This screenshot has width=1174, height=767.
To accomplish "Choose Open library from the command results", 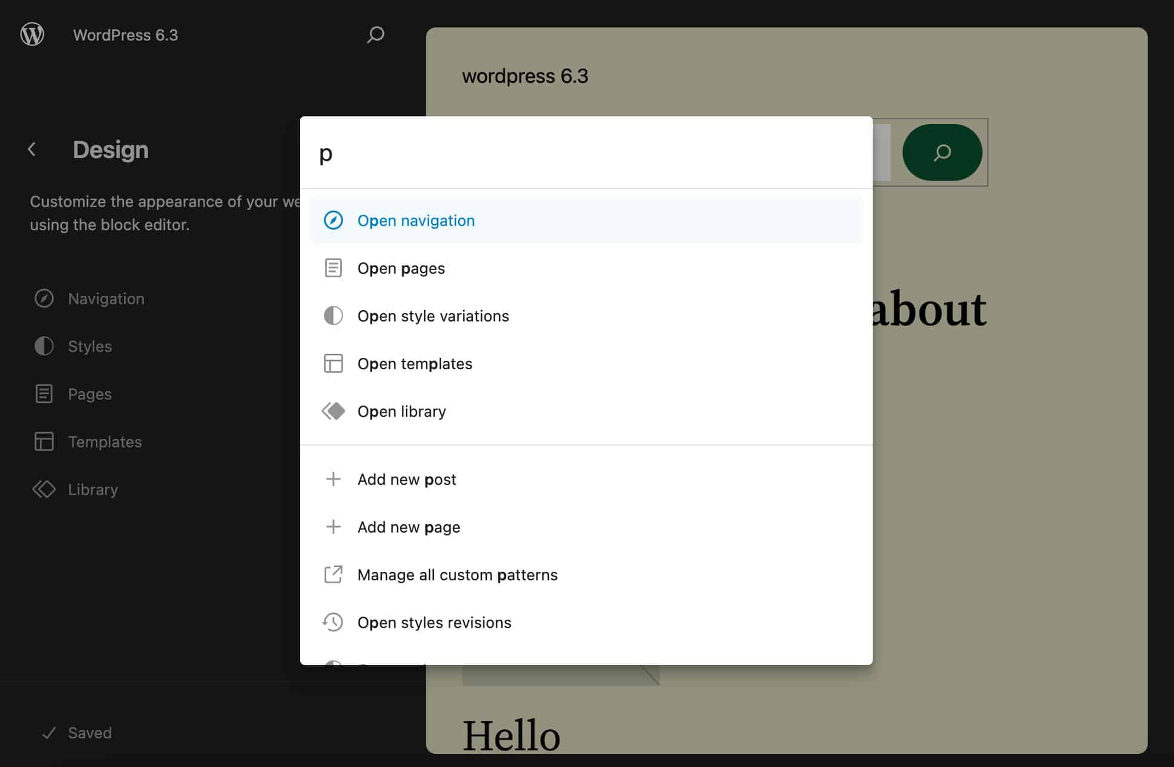I will click(x=402, y=411).
